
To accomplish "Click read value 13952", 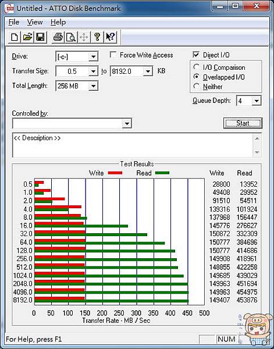I will click(x=248, y=184).
